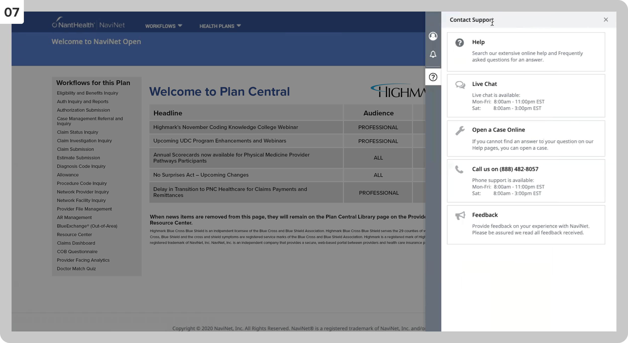Open the Help card title
Viewport: 628px width, 343px height.
point(478,42)
